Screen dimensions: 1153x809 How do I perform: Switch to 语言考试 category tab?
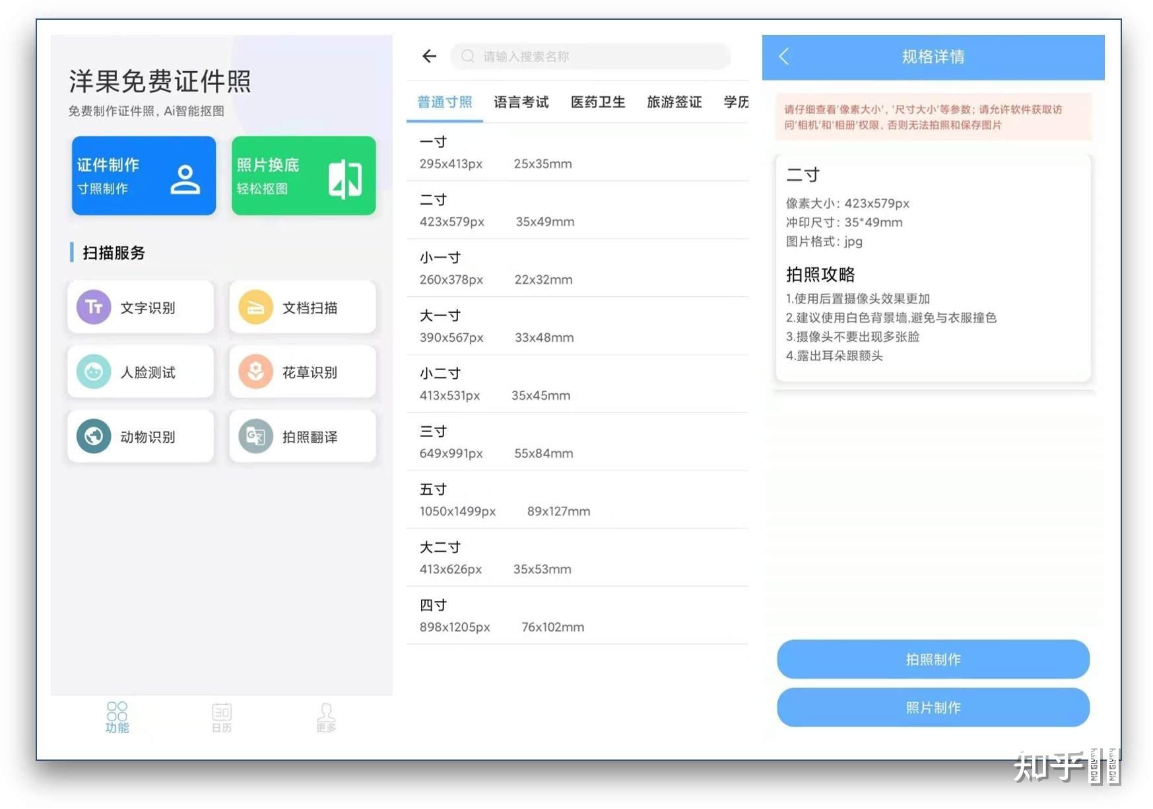click(521, 102)
